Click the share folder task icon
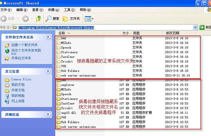 point(7,58)
